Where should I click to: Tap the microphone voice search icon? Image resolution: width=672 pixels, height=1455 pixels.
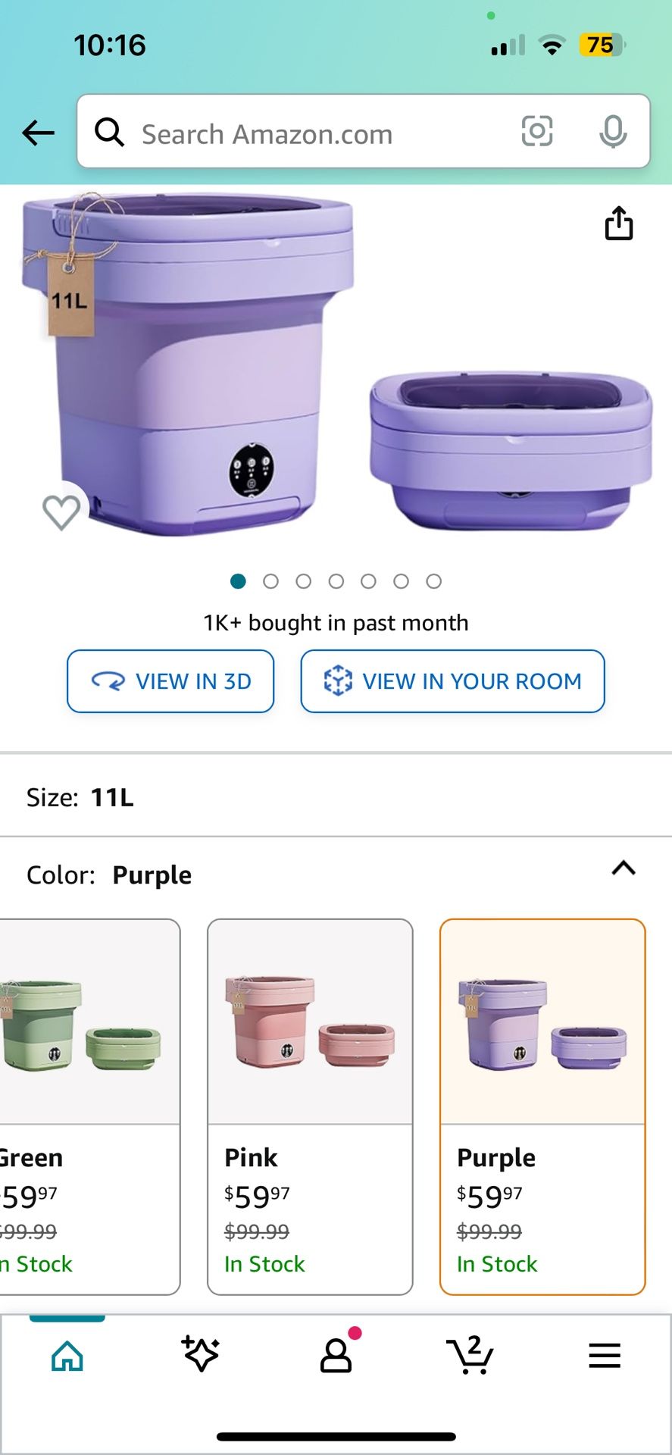(613, 132)
